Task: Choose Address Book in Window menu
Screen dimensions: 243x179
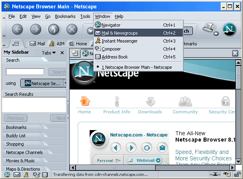Action: click(138, 57)
